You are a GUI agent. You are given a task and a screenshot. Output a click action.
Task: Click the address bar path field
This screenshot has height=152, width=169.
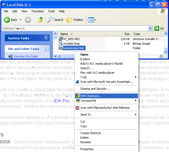[80, 28]
